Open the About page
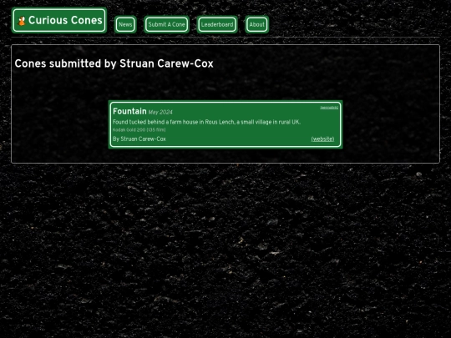The image size is (451, 338). (257, 25)
